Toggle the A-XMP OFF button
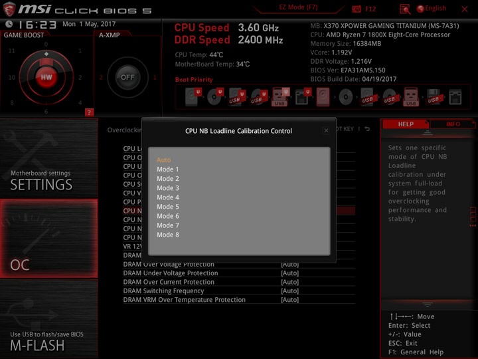The image size is (478, 359). point(127,77)
